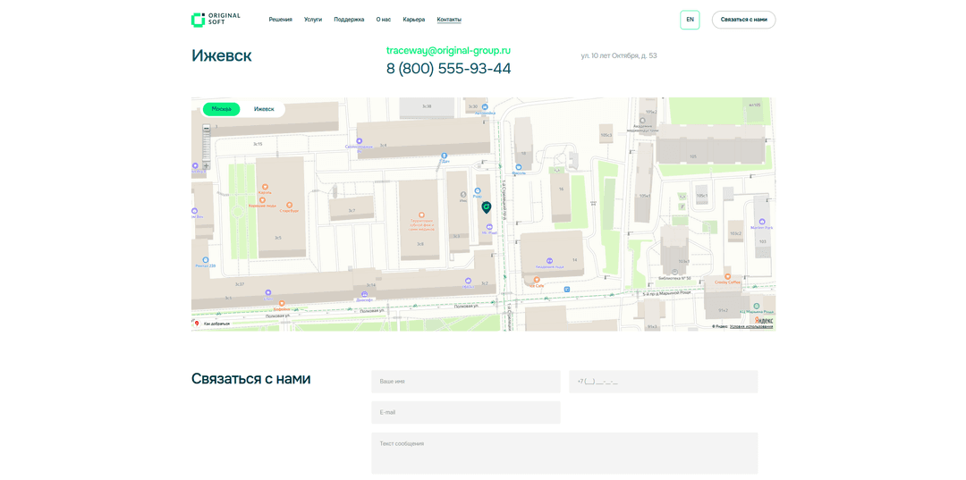Click building label 3с5 on the map
The height and width of the screenshot is (480, 966).
coord(278,238)
